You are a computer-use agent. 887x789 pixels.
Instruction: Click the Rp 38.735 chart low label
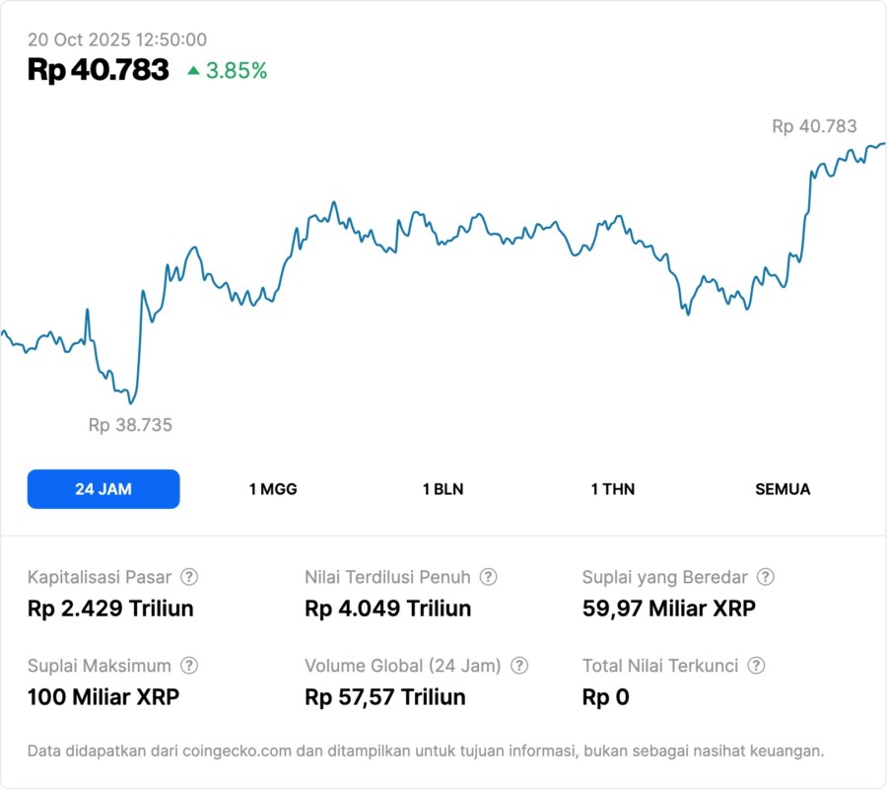[x=130, y=425]
